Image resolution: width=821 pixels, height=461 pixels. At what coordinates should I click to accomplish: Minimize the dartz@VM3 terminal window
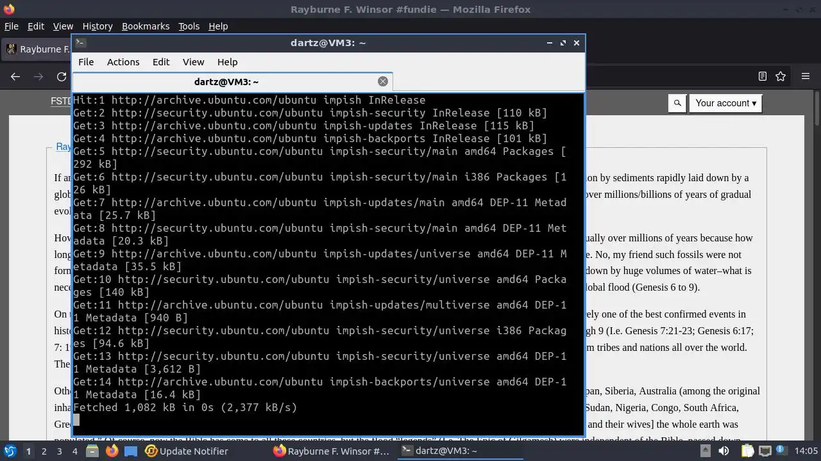point(550,43)
